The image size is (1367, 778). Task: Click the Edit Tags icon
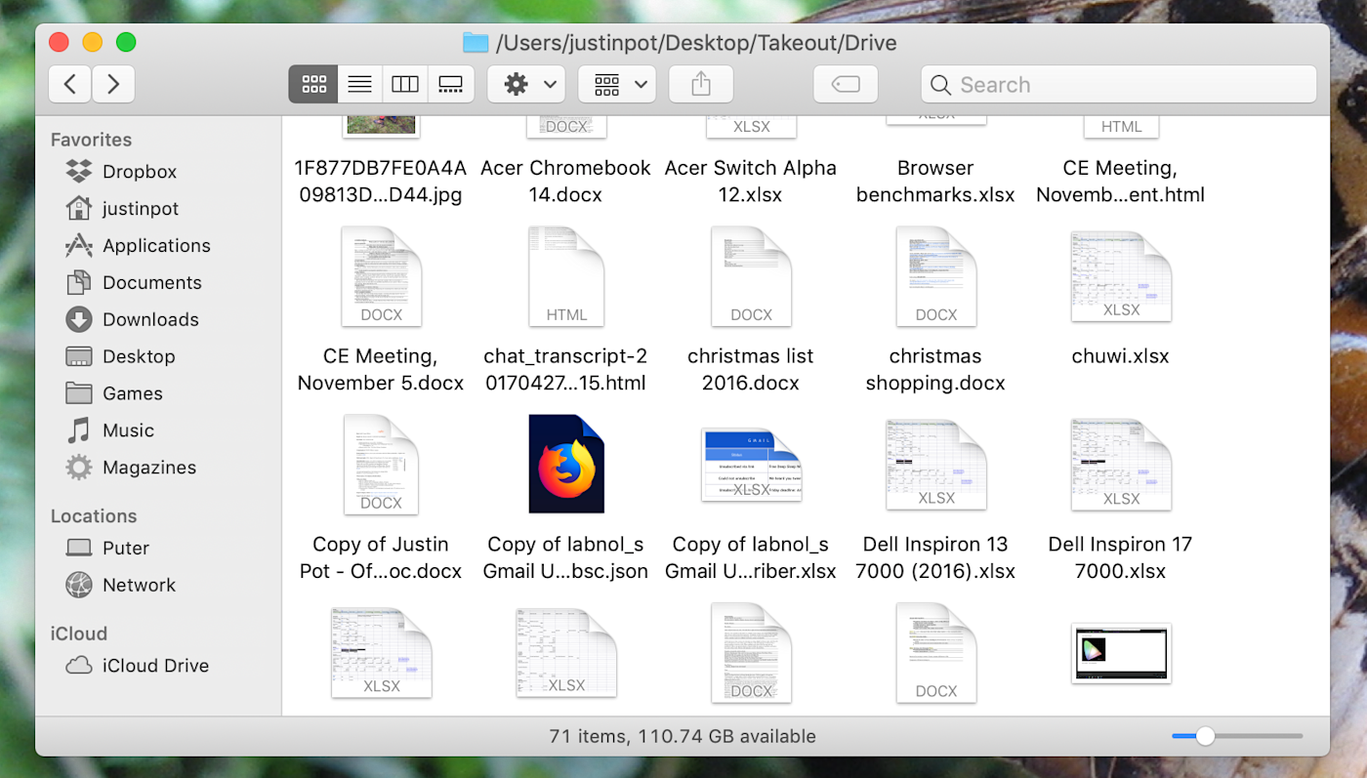pyautogui.click(x=846, y=85)
